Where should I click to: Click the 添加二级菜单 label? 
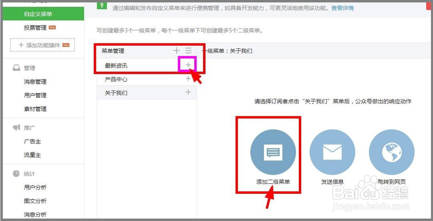click(x=273, y=182)
